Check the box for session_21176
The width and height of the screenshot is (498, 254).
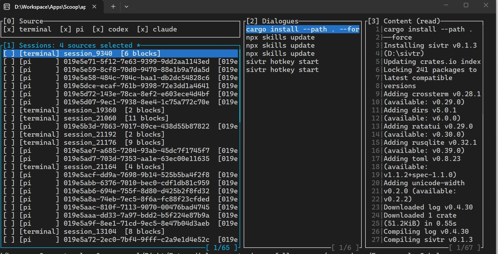9,142
